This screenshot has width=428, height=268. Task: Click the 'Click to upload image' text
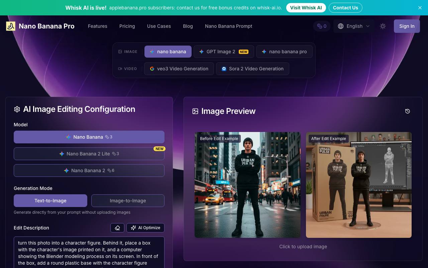click(x=303, y=247)
